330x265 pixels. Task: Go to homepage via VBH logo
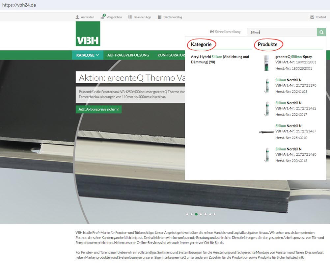88,34
